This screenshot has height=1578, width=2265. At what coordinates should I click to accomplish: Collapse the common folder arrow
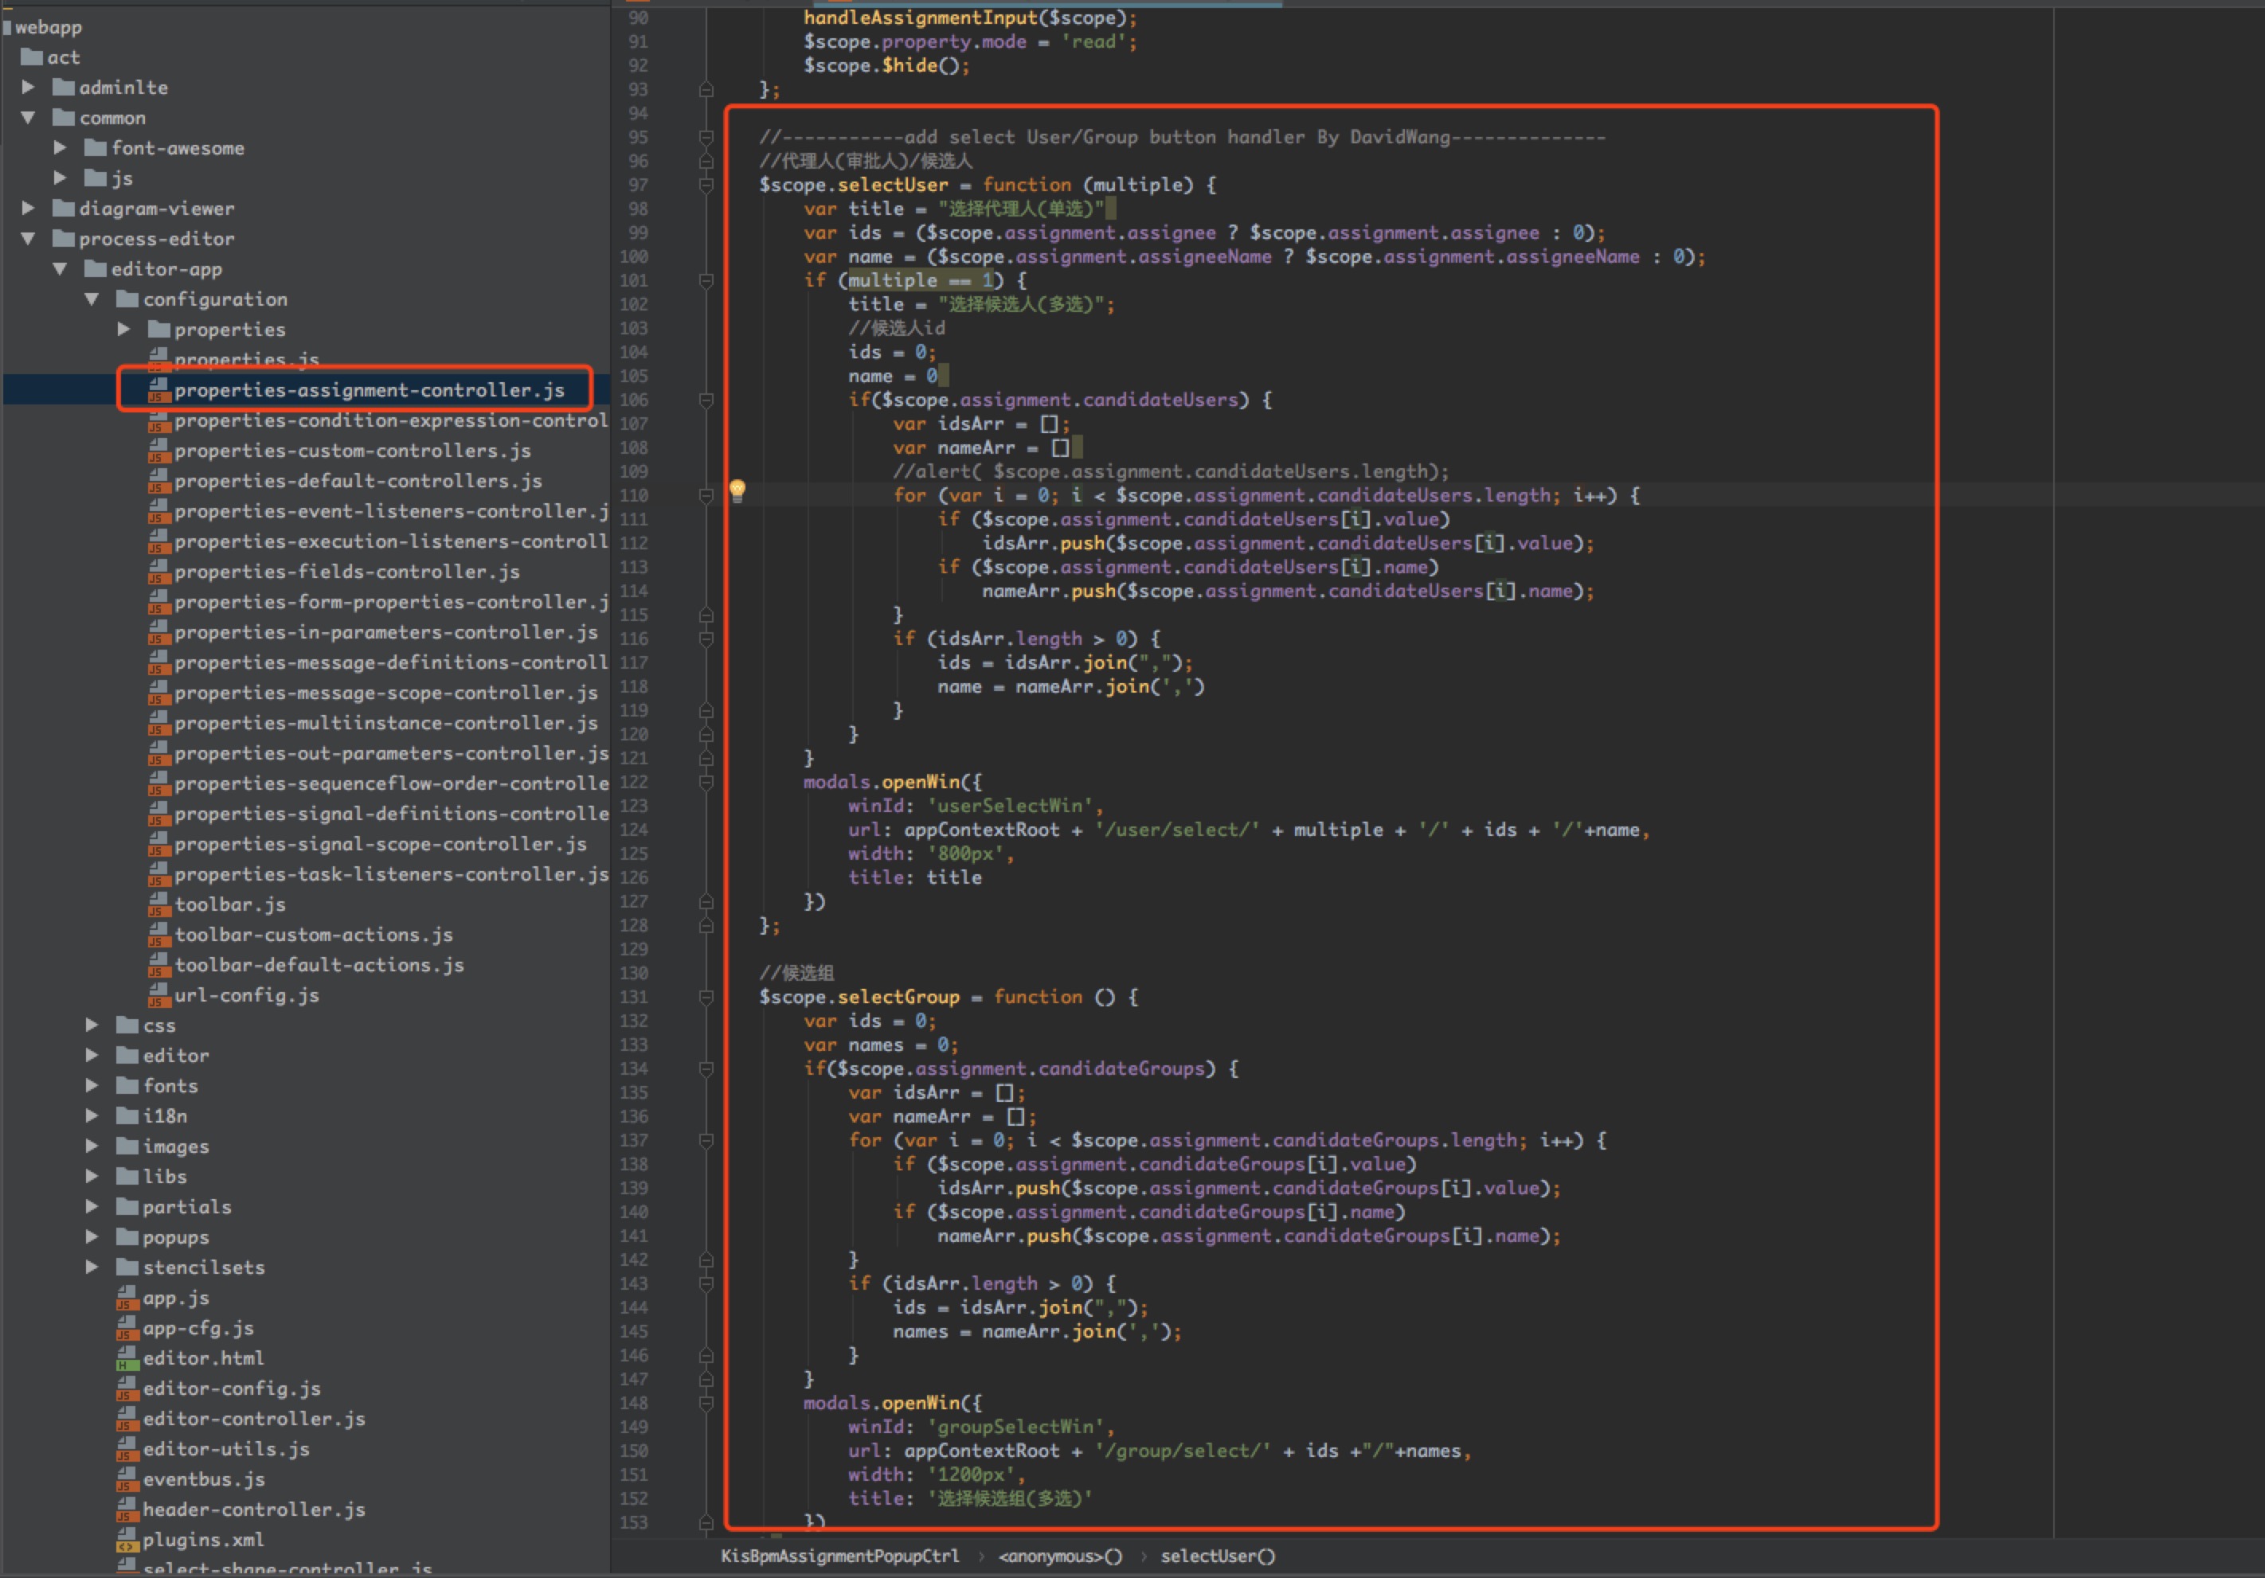tap(29, 117)
